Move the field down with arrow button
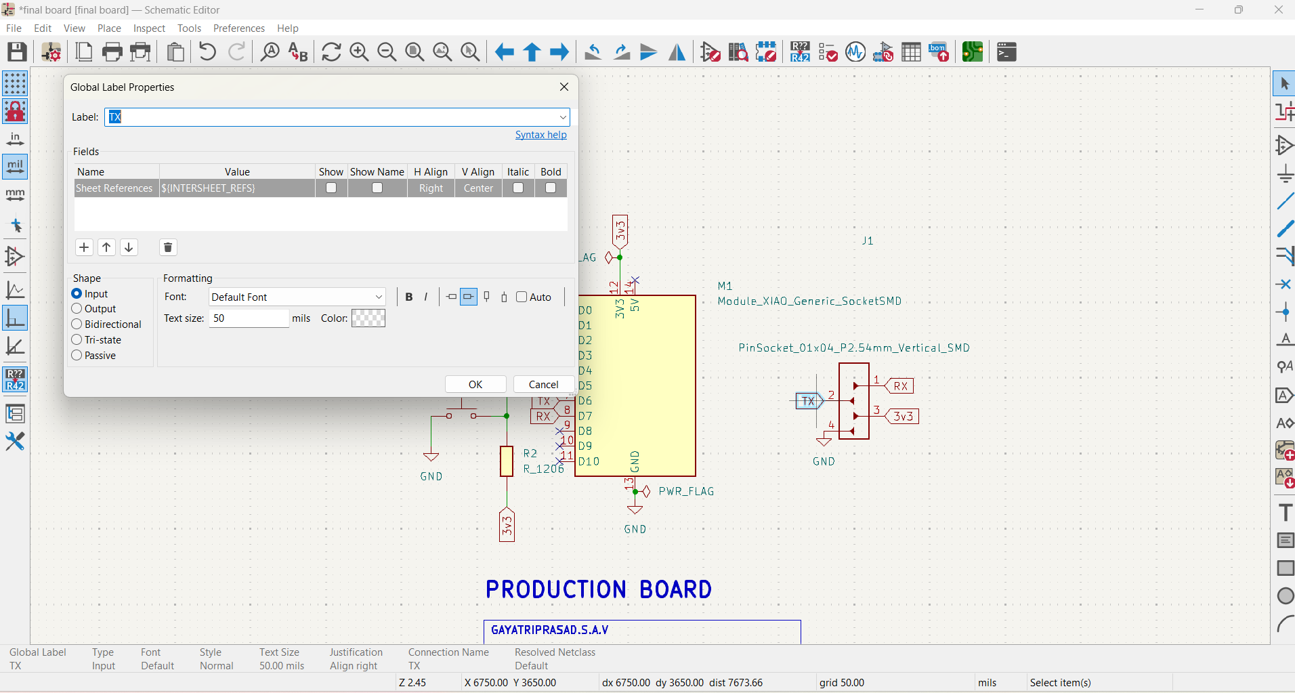 pos(129,247)
